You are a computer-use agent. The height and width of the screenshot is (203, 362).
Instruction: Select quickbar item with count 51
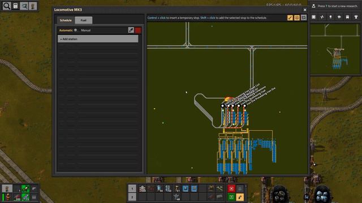coord(177,188)
